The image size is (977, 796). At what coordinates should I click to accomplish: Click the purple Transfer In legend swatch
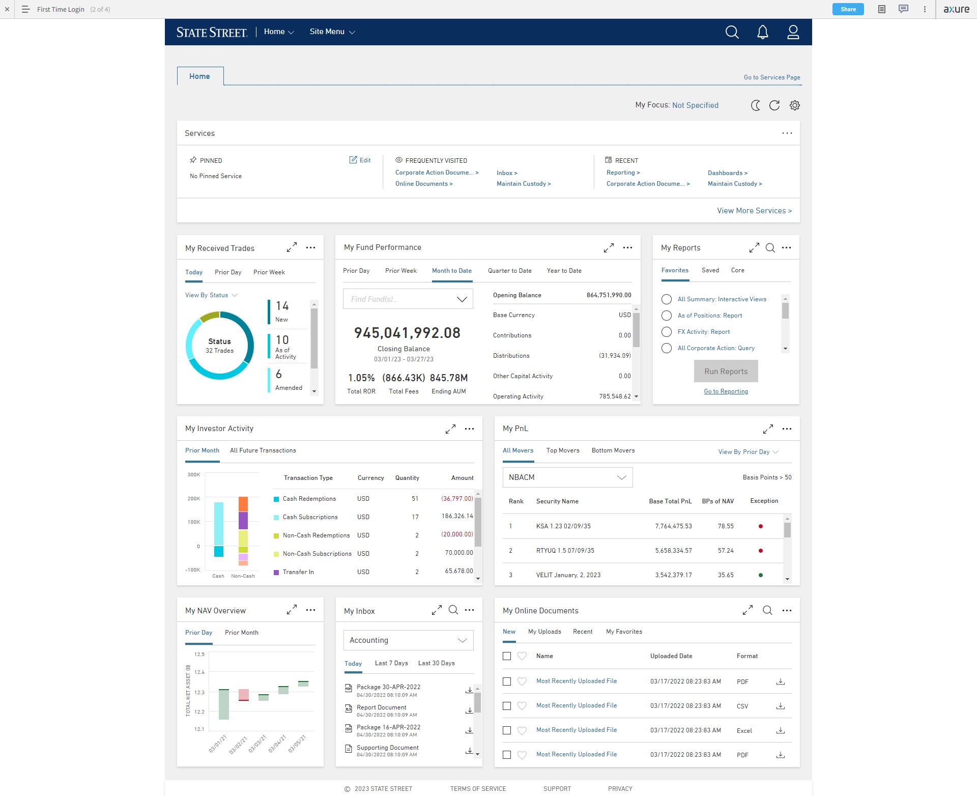coord(276,573)
